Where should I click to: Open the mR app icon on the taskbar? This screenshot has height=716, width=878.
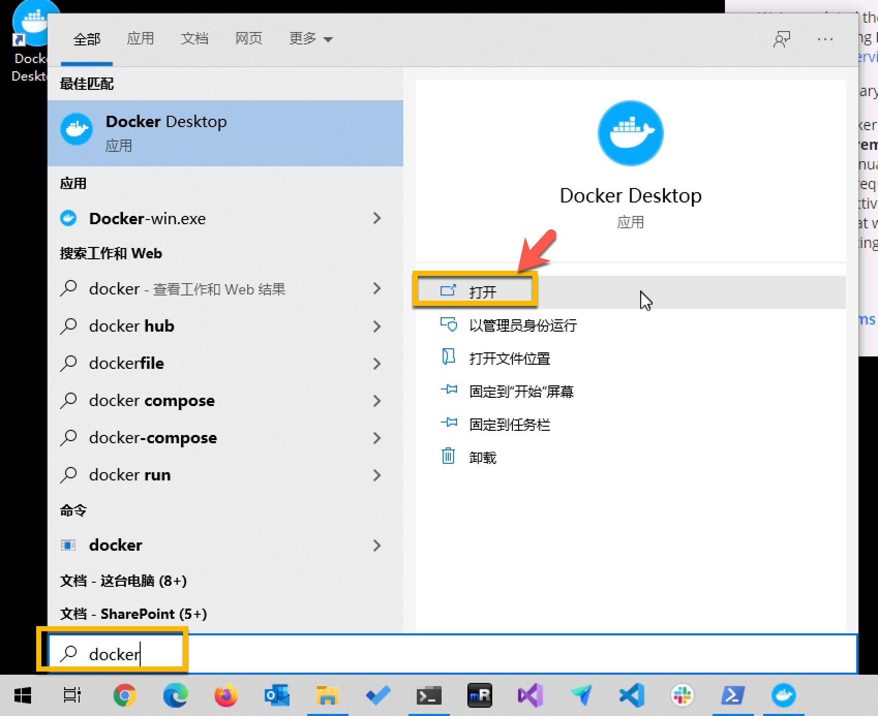pos(479,695)
